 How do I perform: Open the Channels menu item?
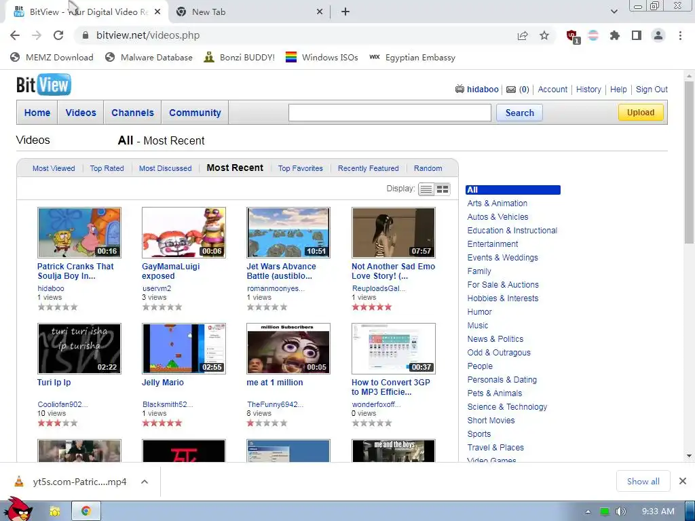click(x=132, y=113)
